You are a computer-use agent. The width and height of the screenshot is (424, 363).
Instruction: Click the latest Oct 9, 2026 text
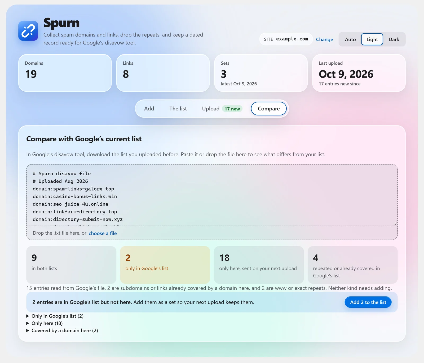click(x=239, y=84)
